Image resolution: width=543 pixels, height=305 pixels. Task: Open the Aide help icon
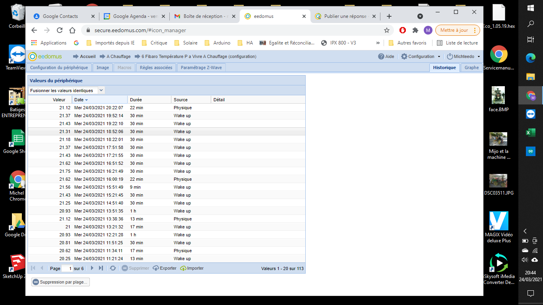click(x=381, y=56)
